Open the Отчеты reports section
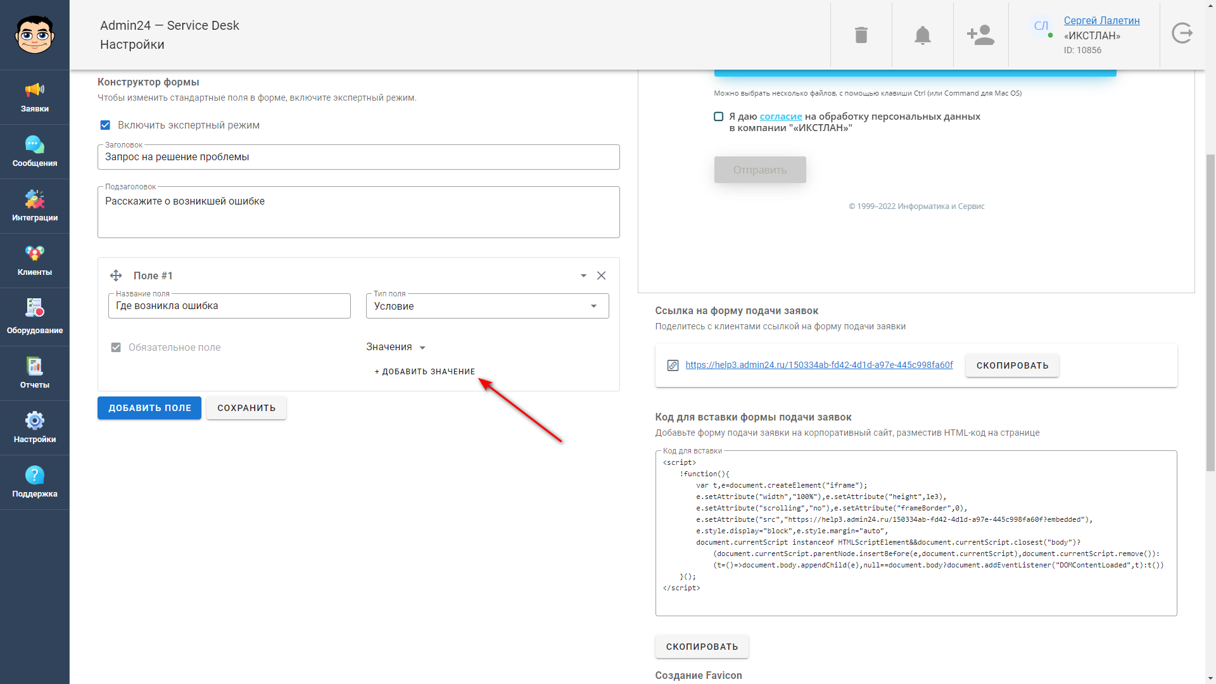The image size is (1216, 684). (x=35, y=374)
